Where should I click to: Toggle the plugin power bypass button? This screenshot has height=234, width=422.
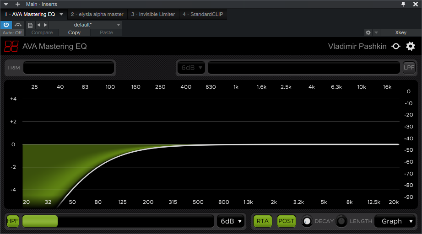click(6, 25)
